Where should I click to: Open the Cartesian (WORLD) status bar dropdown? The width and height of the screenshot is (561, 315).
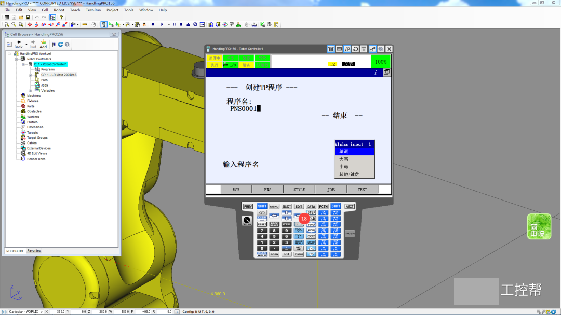click(x=42, y=312)
